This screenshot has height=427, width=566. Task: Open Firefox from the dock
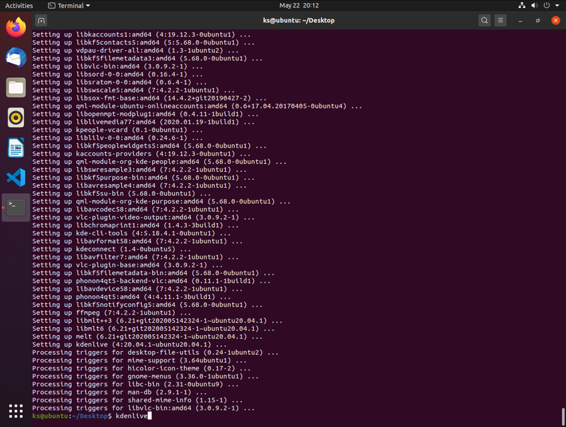click(x=16, y=28)
